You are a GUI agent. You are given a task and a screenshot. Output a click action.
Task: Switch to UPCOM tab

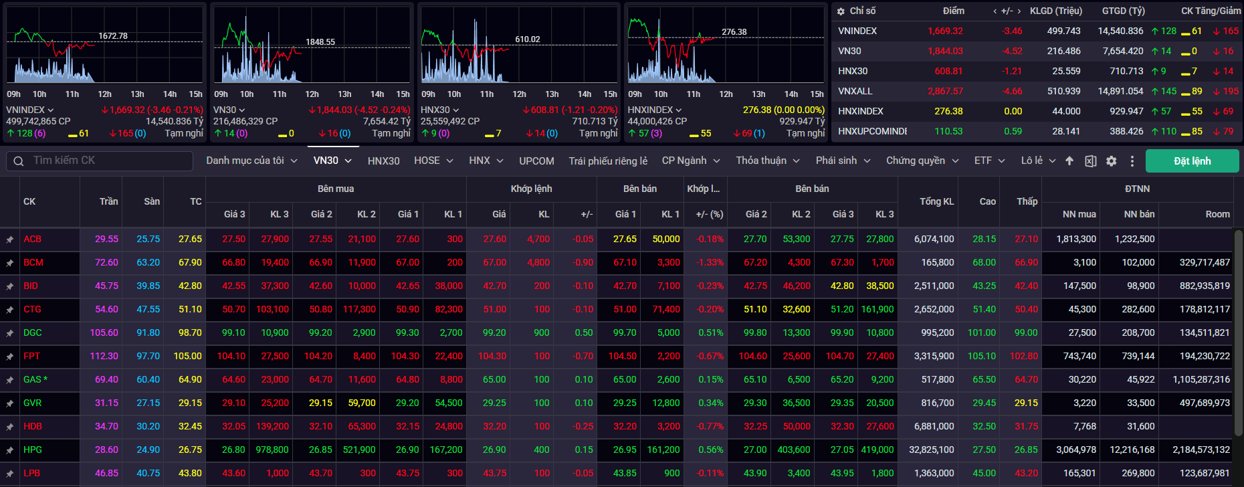536,161
